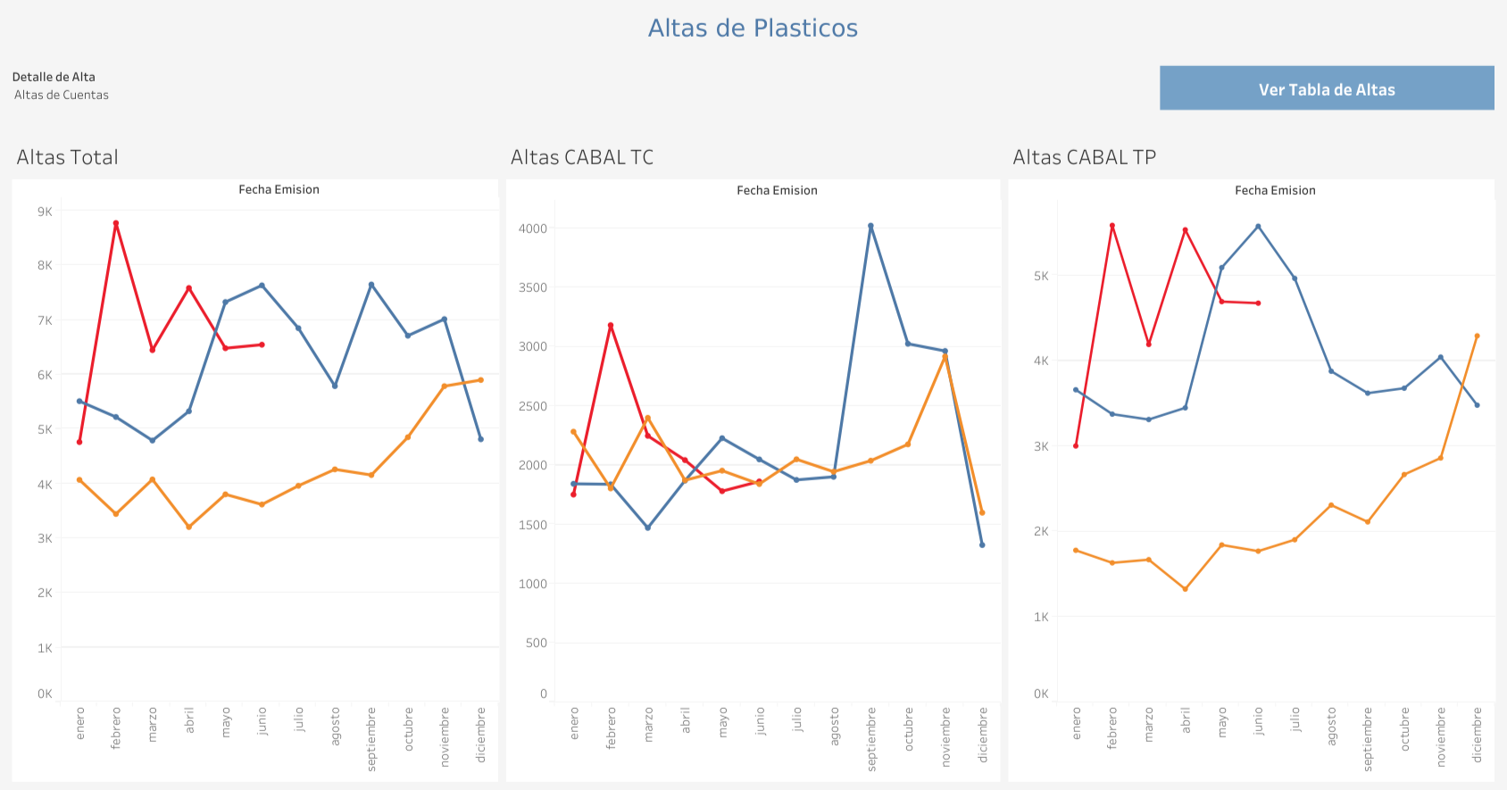Viewport: 1507px width, 790px height.
Task: Click the Altas CABAL TP chart title
Action: point(1084,158)
